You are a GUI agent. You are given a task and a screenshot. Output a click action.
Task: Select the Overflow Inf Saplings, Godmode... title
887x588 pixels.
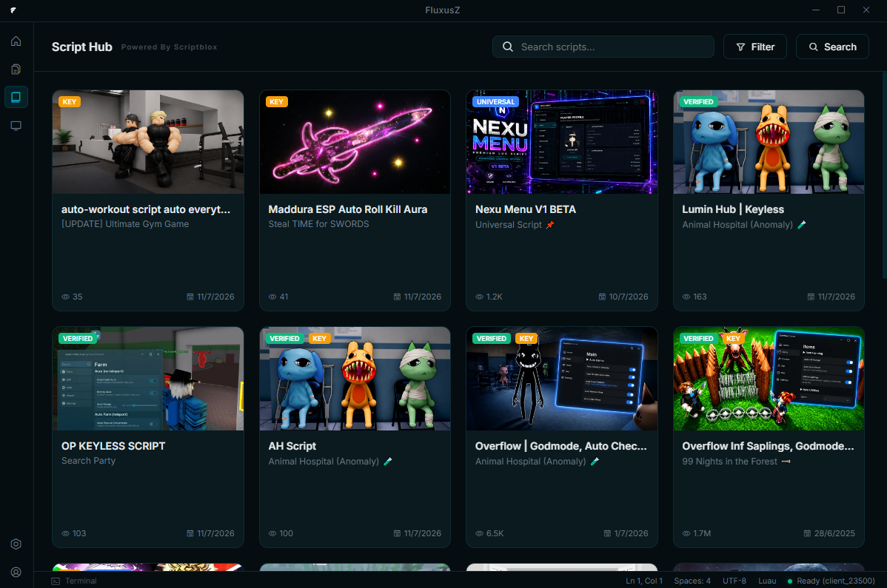point(768,446)
